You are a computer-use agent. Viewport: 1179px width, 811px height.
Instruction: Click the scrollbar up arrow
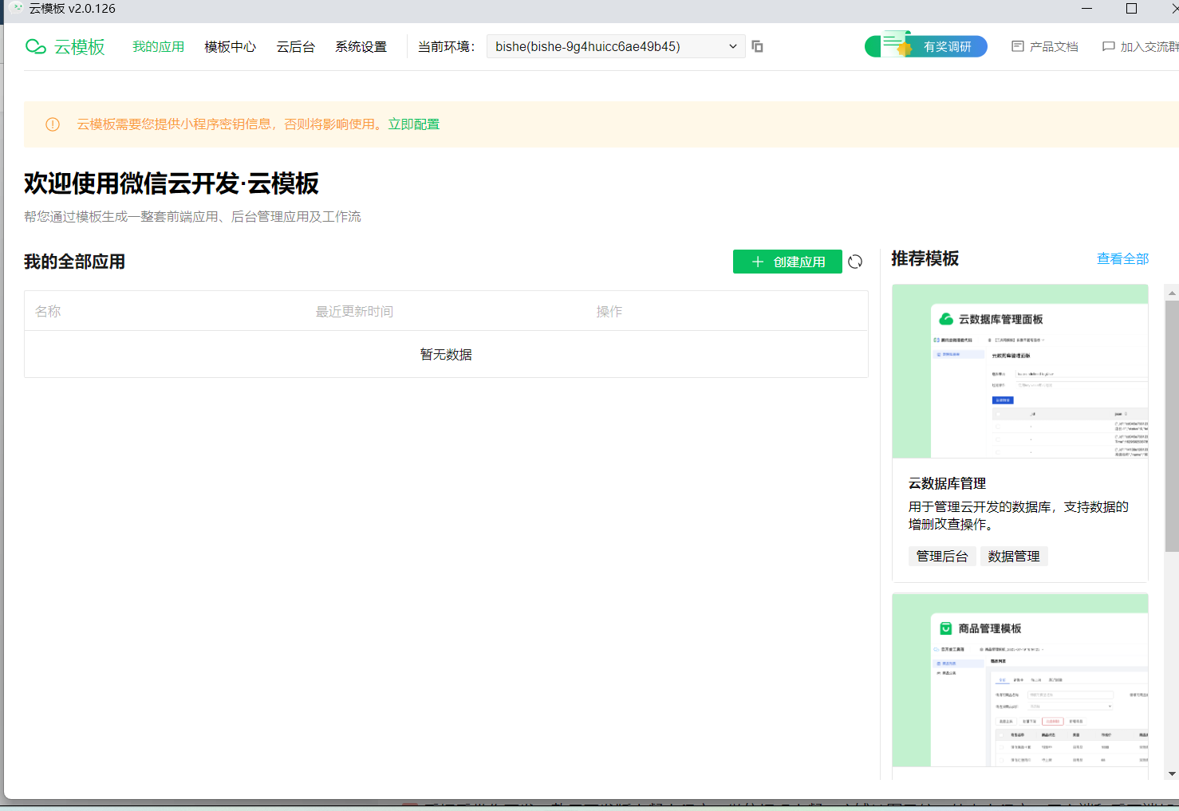point(1172,293)
